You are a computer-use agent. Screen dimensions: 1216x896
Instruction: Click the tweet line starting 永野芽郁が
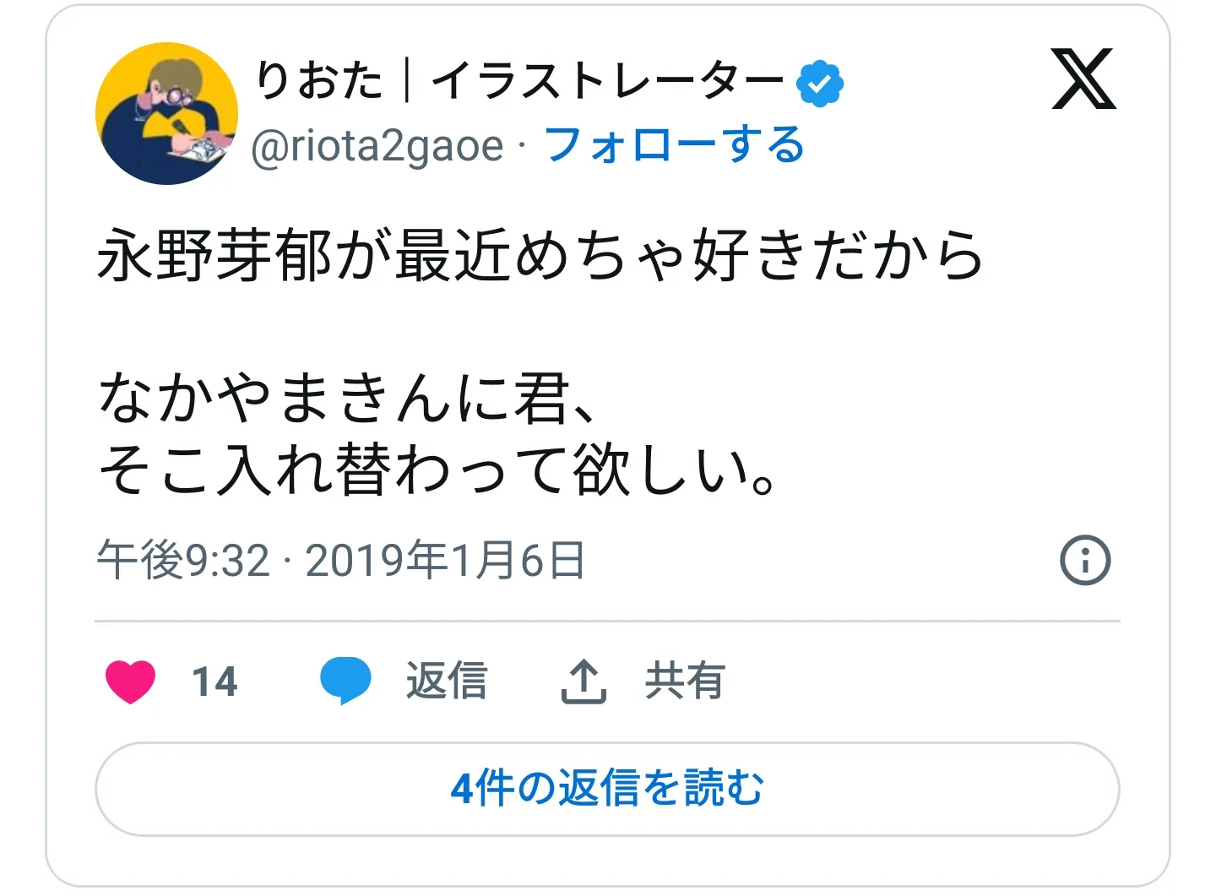[x=540, y=254]
